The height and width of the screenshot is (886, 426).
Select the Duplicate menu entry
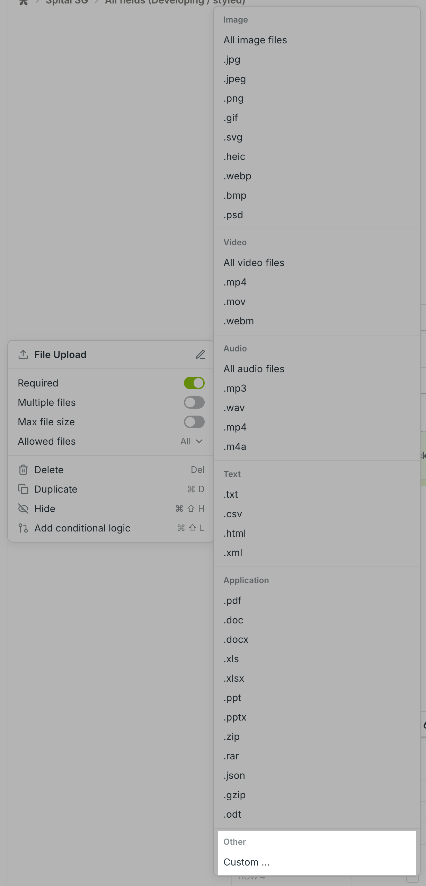click(111, 489)
